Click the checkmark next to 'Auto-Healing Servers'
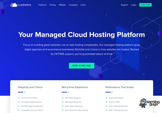The width and height of the screenshot is (162, 113). (106, 106)
